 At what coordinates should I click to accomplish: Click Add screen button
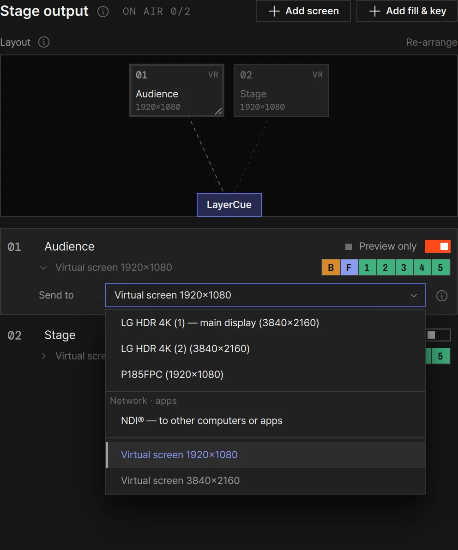coord(303,11)
